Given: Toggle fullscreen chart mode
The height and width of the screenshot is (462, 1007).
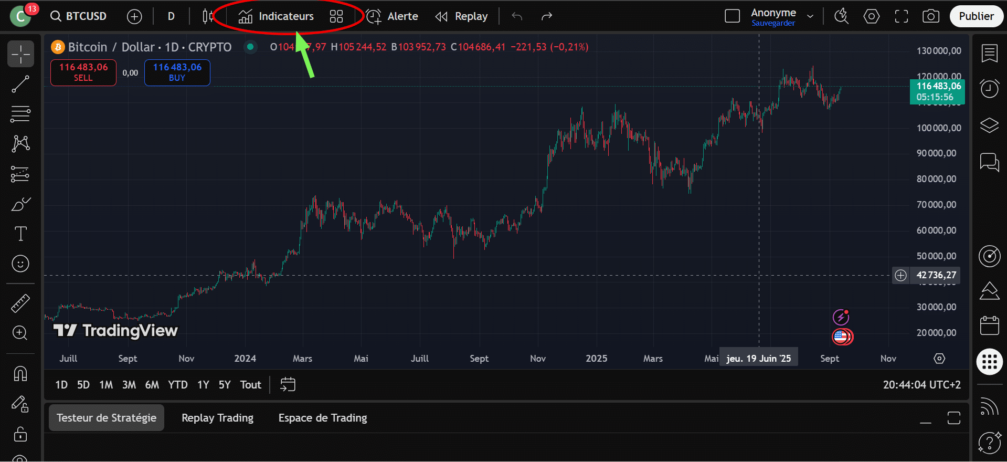Looking at the screenshot, I should [x=901, y=16].
